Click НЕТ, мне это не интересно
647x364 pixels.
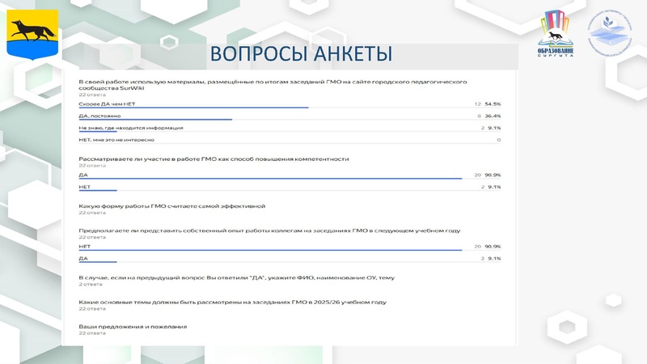[x=116, y=140]
